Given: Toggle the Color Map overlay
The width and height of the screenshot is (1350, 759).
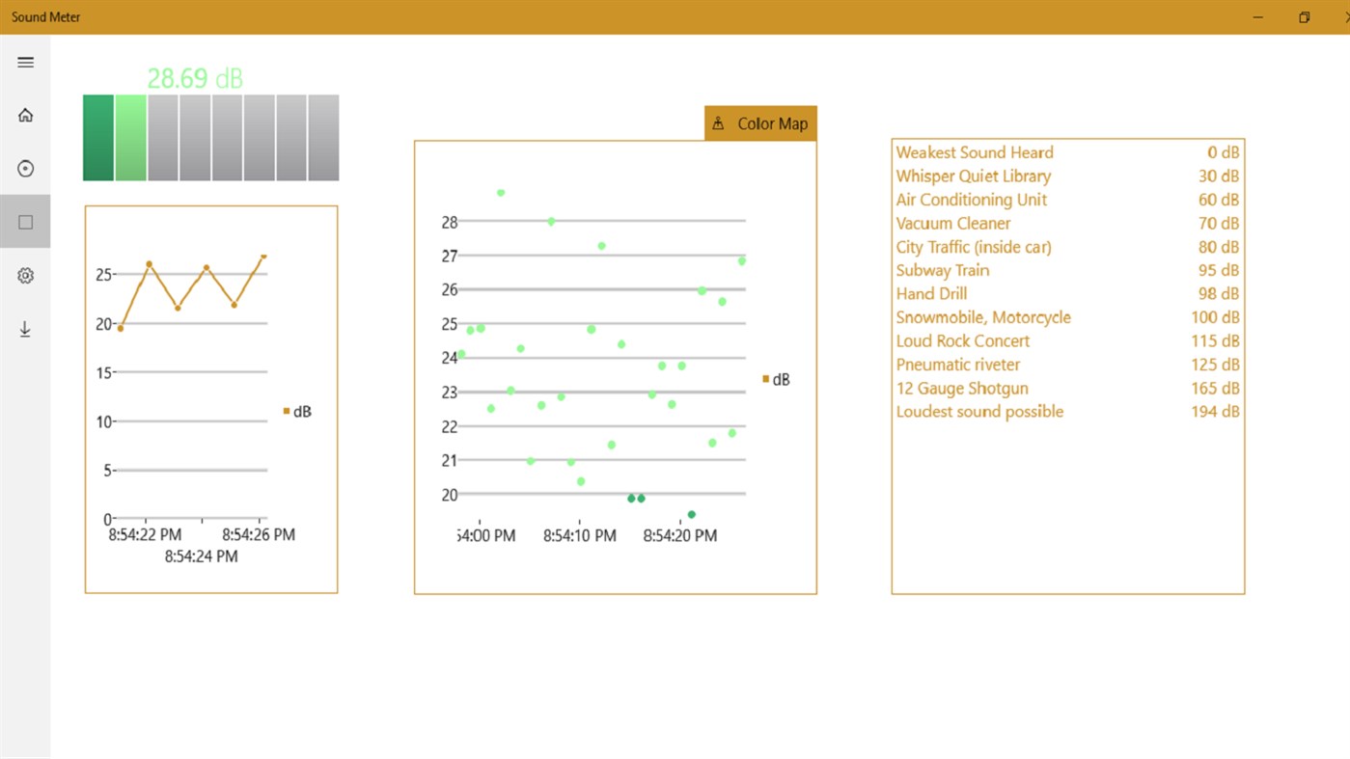Looking at the screenshot, I should [760, 122].
